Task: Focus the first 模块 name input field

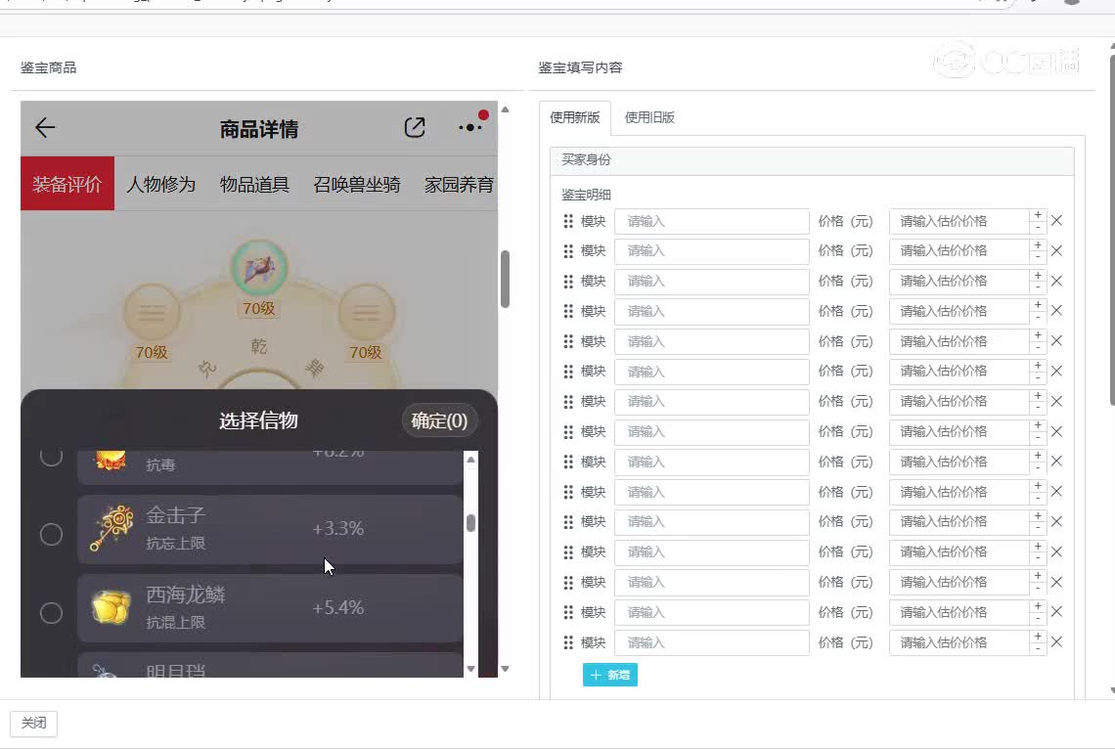Action: coord(712,222)
